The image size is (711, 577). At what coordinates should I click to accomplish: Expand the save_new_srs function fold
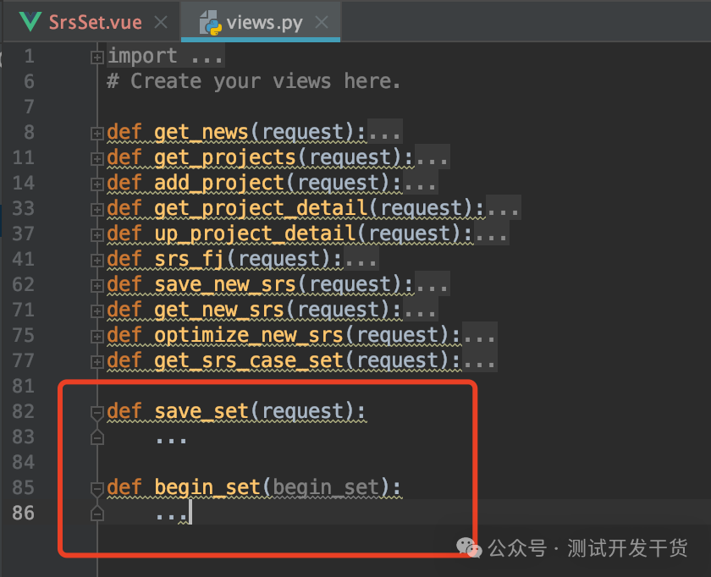(x=96, y=286)
